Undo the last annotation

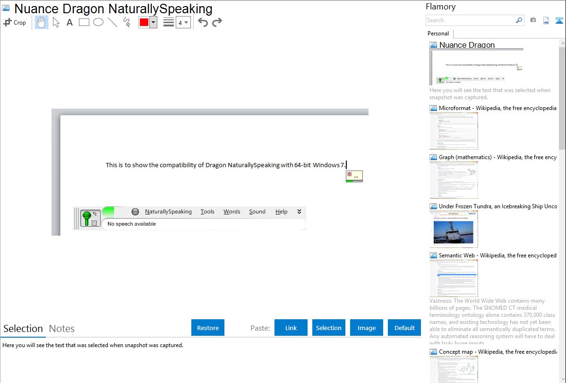click(x=203, y=22)
